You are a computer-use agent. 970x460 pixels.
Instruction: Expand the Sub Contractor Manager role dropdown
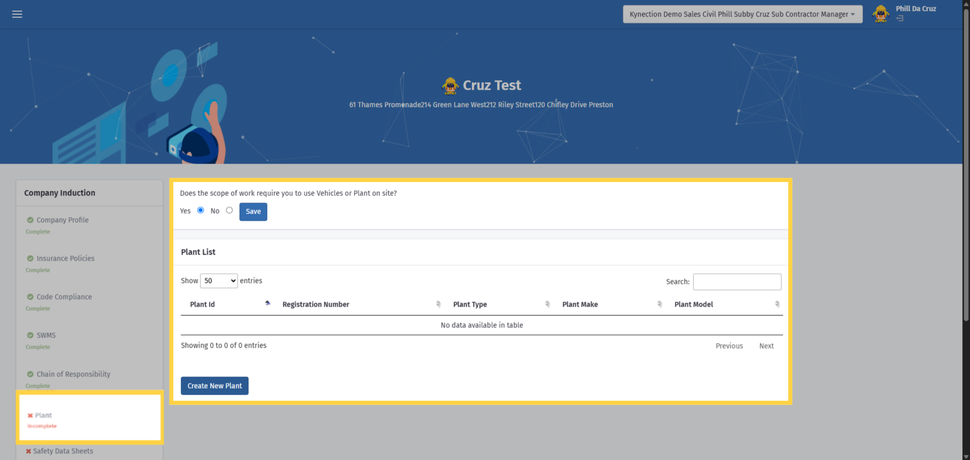[742, 14]
